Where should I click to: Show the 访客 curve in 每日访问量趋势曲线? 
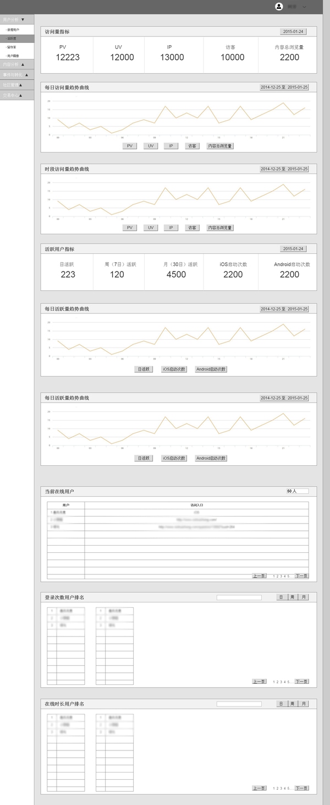192,146
